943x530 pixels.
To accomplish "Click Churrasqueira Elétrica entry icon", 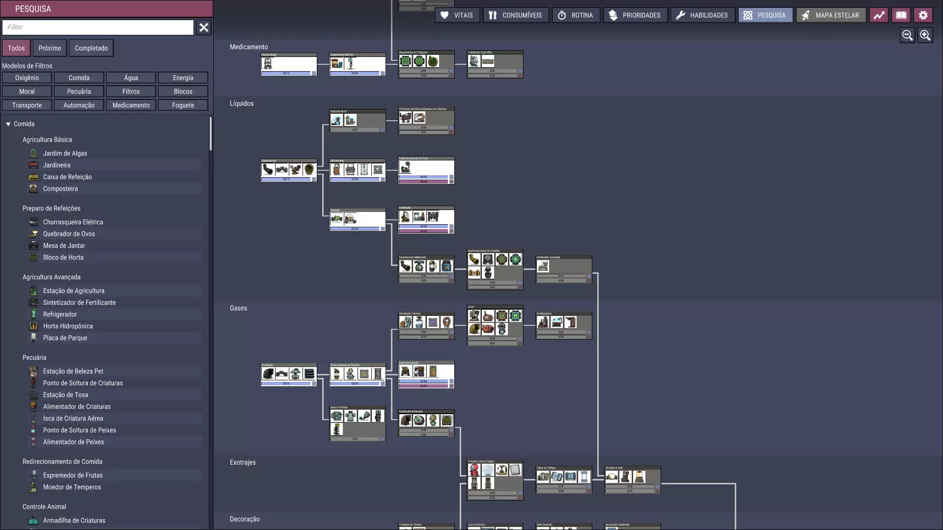I will pos(33,222).
